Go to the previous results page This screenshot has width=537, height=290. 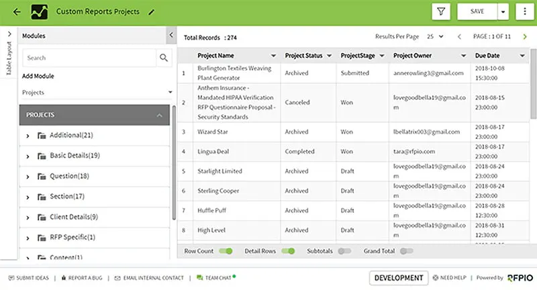(x=459, y=37)
